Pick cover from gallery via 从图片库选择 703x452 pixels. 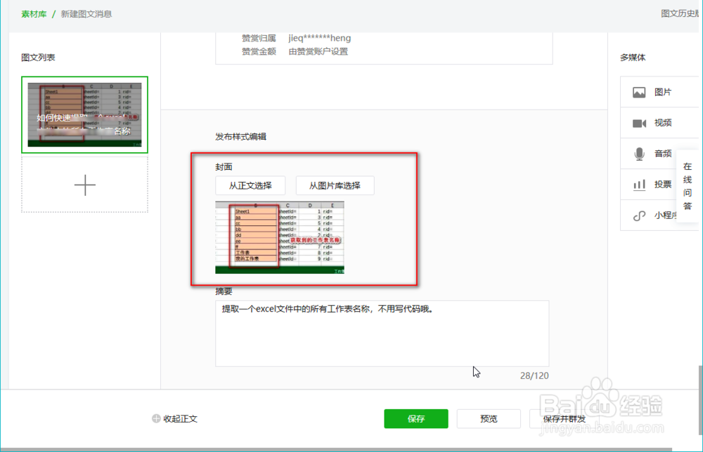(335, 185)
